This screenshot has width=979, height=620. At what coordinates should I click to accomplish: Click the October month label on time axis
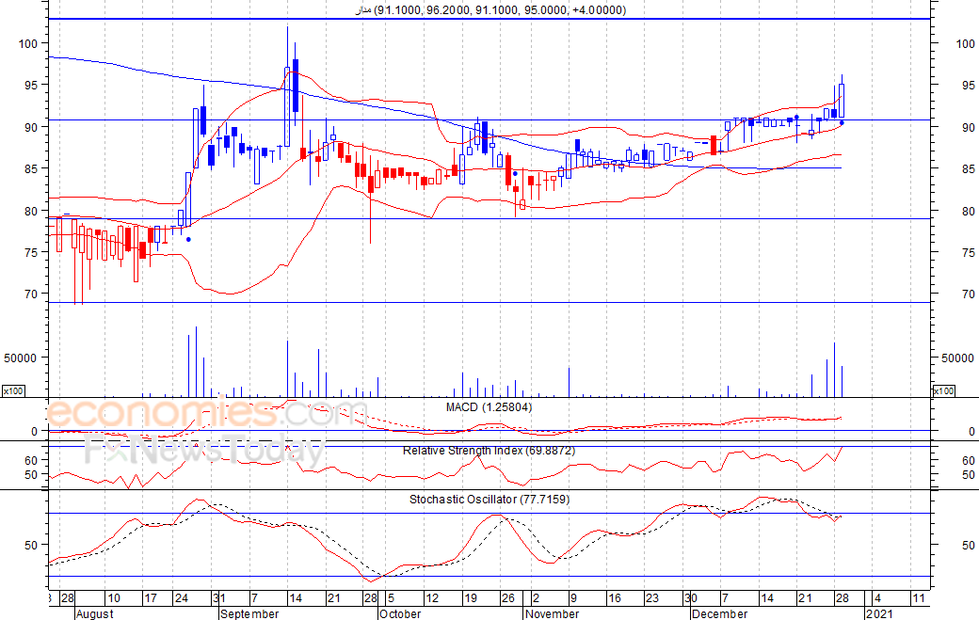[400, 613]
